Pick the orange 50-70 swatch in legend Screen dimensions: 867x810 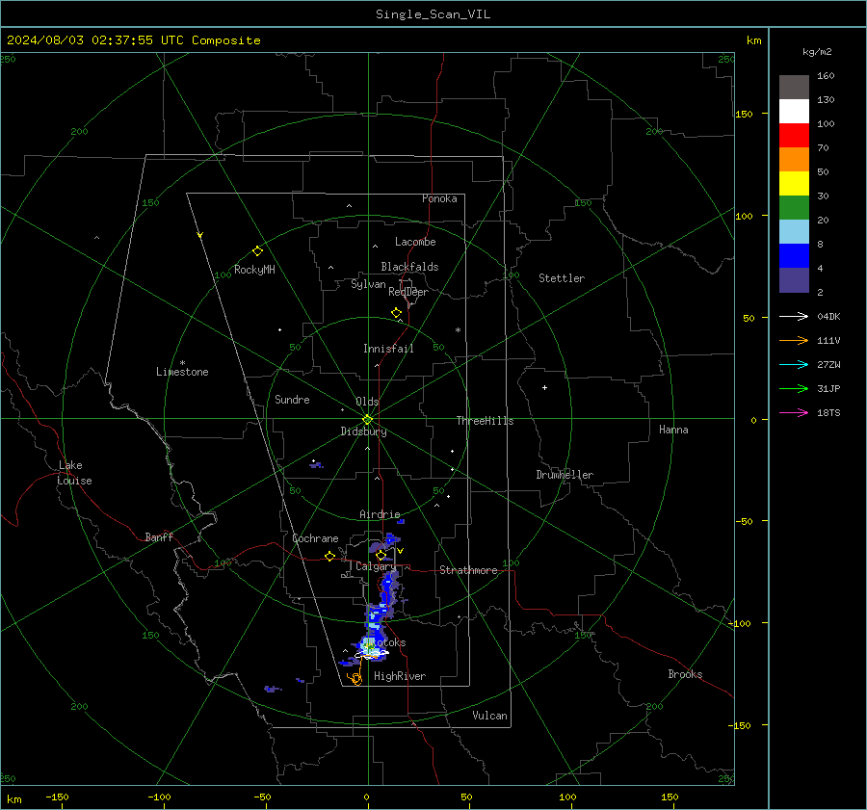(794, 160)
